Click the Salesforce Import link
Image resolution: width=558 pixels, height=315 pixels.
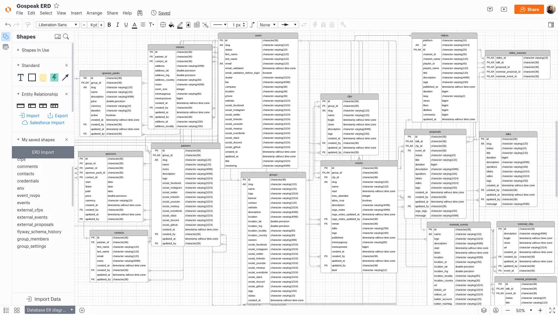click(43, 123)
